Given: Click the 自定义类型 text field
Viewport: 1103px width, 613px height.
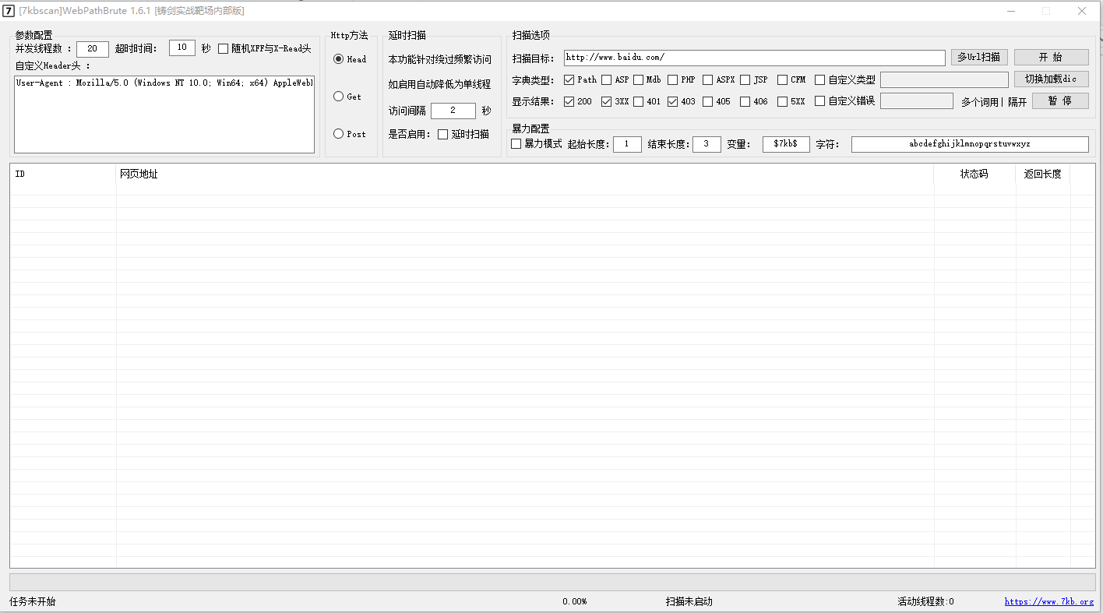Looking at the screenshot, I should [944, 79].
